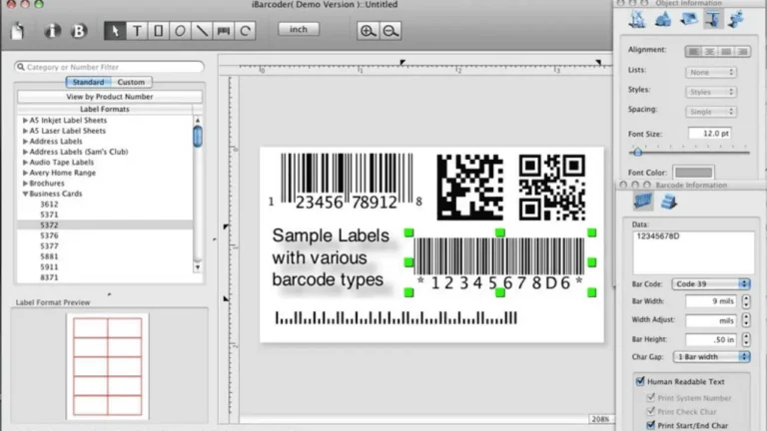Click the Category or Number Filter field
The image size is (767, 431).
tap(109, 67)
